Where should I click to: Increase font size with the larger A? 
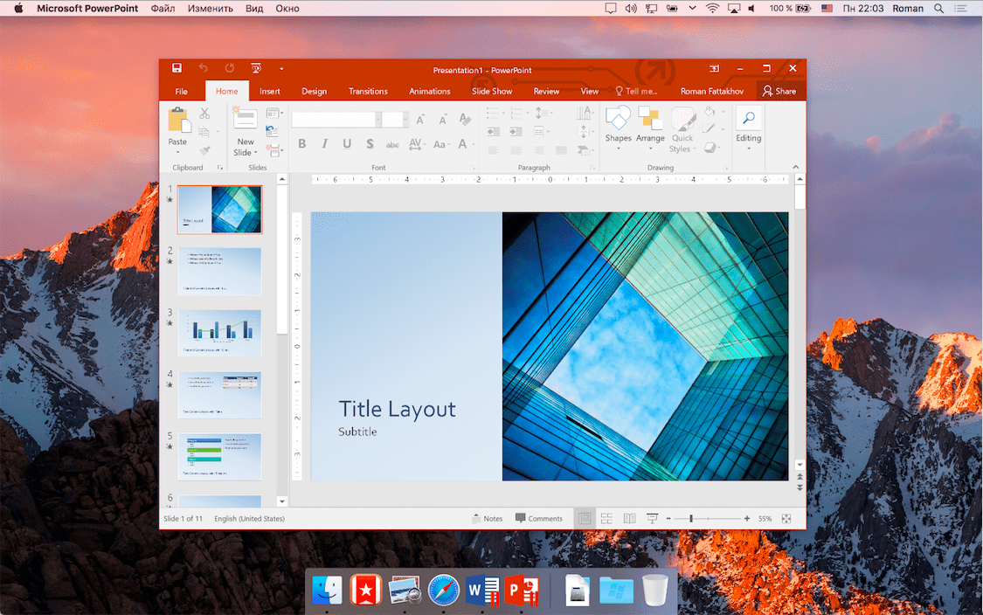coord(420,119)
